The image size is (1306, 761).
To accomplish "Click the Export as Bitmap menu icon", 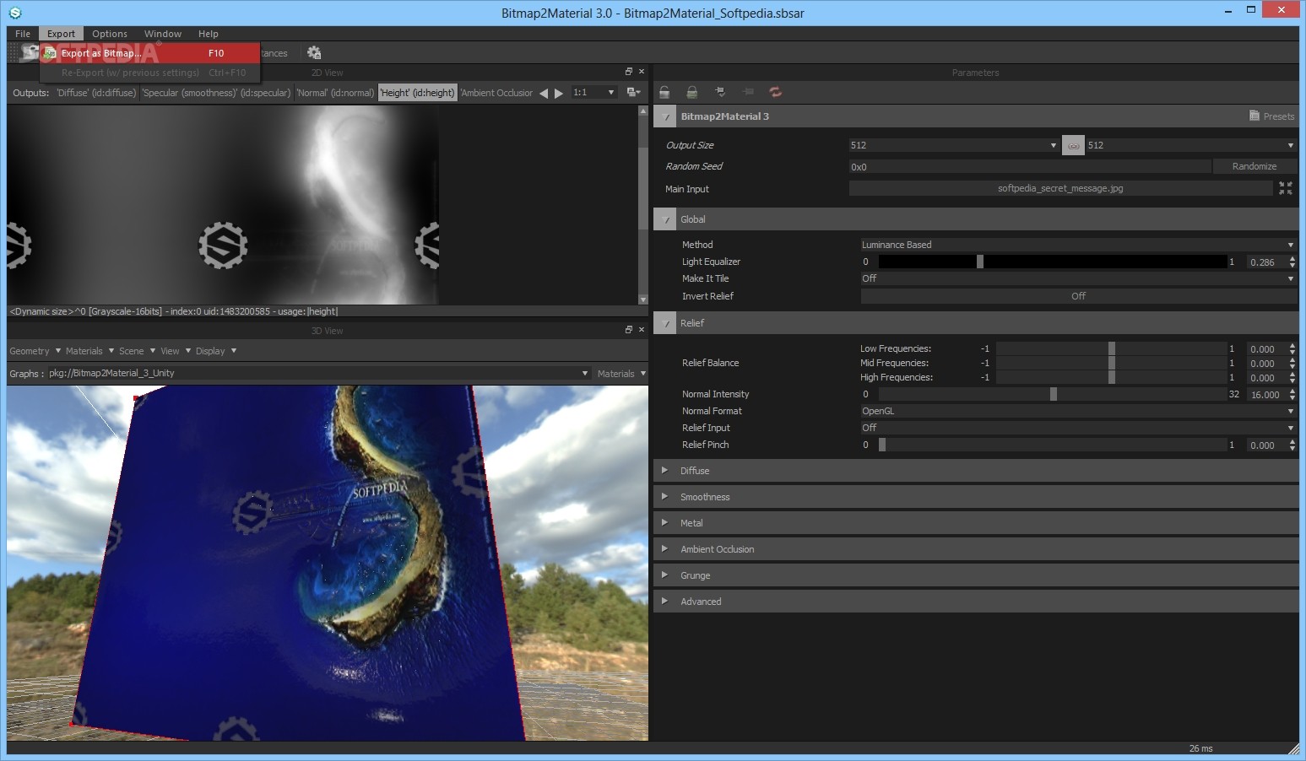I will (x=50, y=53).
